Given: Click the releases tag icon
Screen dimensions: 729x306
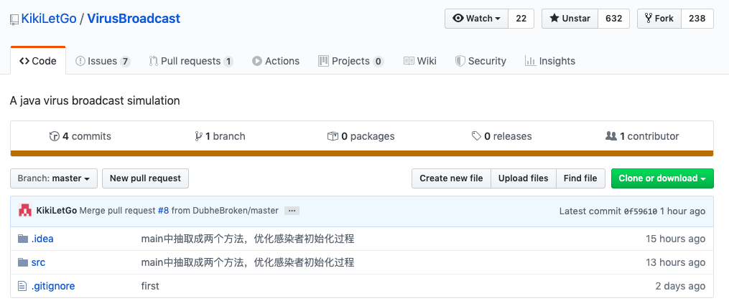Looking at the screenshot, I should pyautogui.click(x=476, y=136).
